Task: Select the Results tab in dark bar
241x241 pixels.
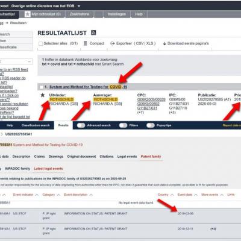Action: point(63,125)
